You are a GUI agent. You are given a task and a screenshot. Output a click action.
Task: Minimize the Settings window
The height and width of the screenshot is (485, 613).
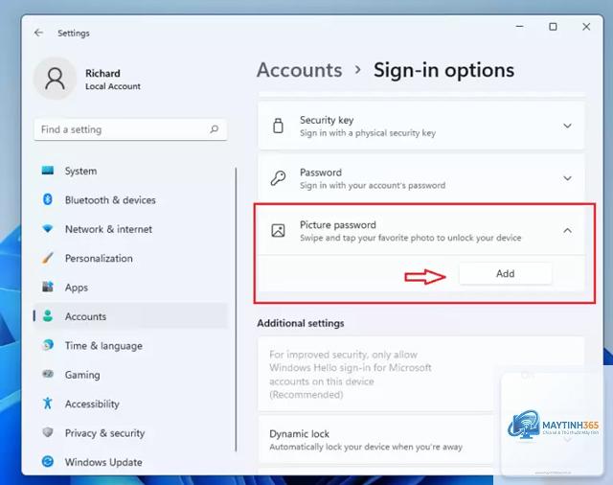(x=519, y=27)
